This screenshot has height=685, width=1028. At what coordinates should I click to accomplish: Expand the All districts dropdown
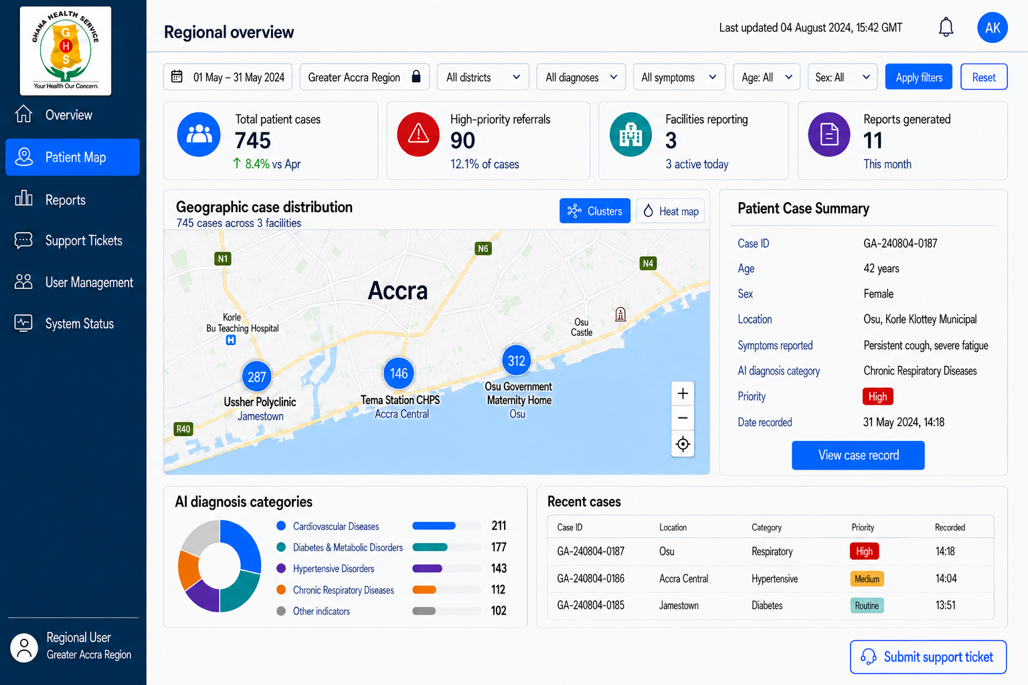pos(483,77)
